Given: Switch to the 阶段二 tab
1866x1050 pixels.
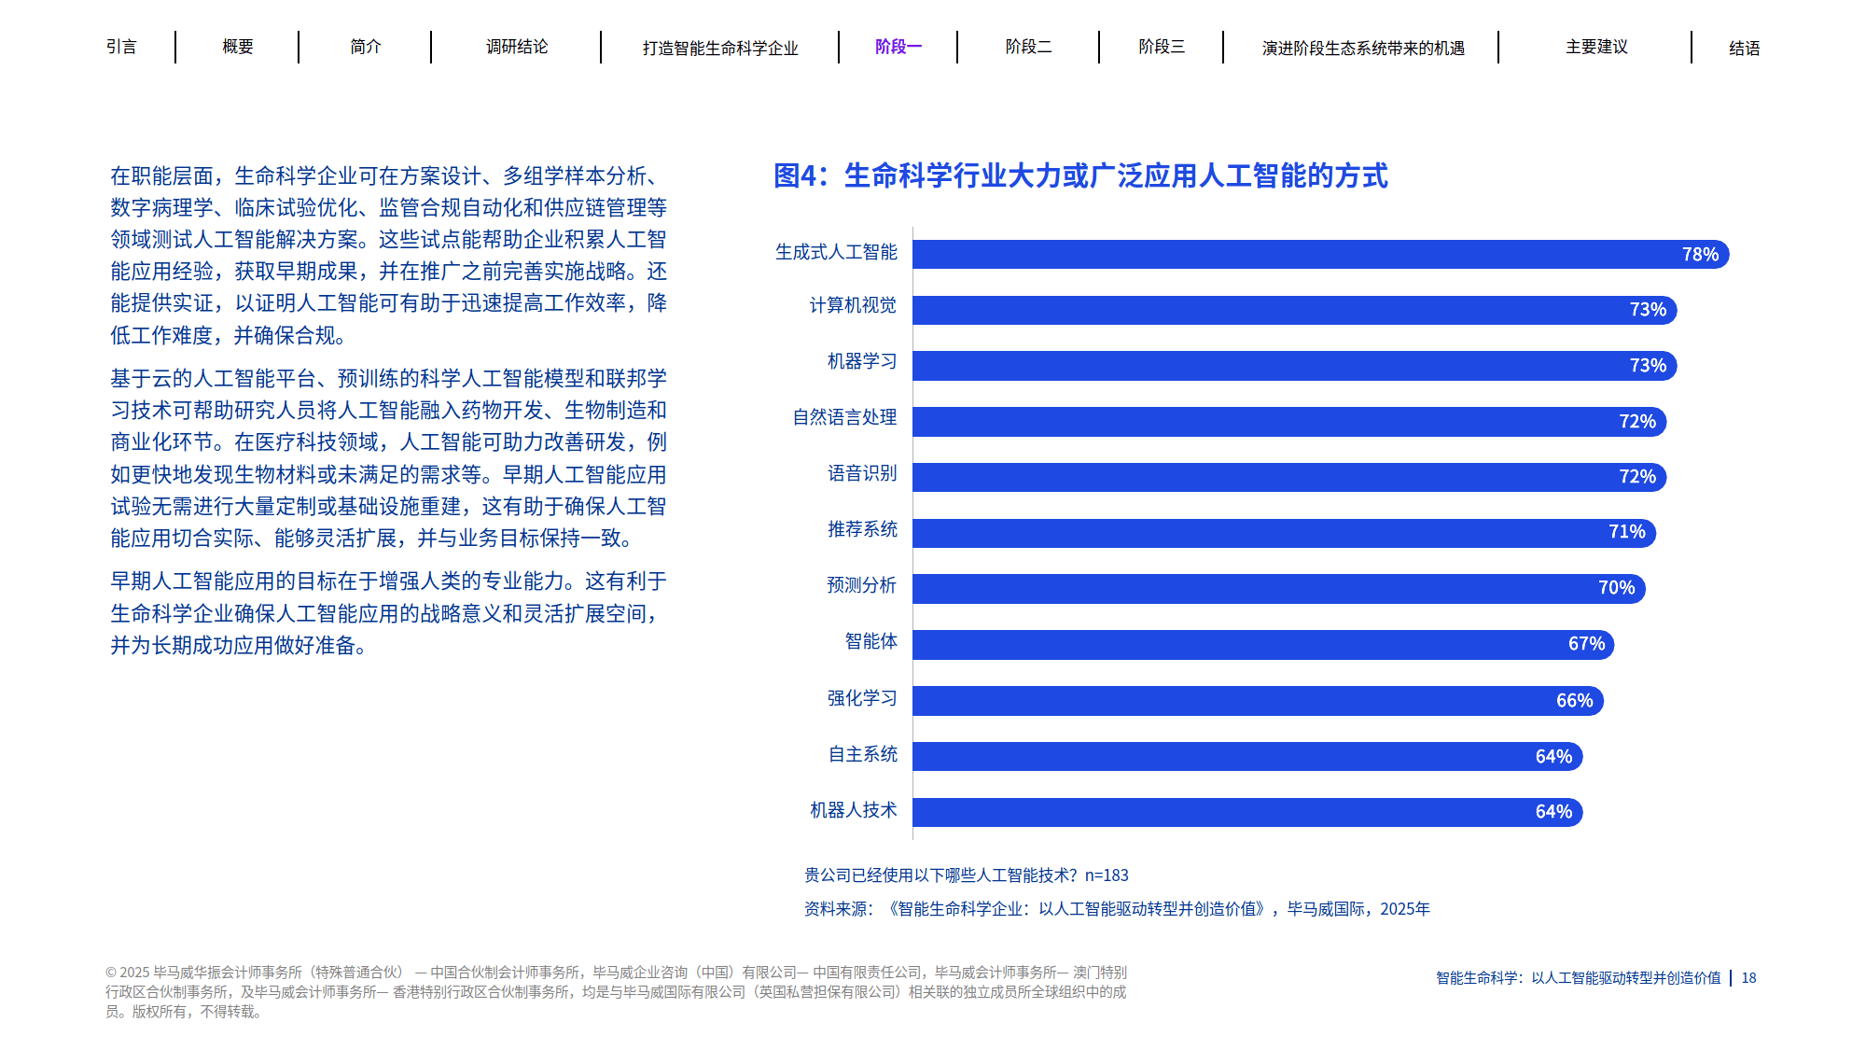Looking at the screenshot, I should 1028,48.
